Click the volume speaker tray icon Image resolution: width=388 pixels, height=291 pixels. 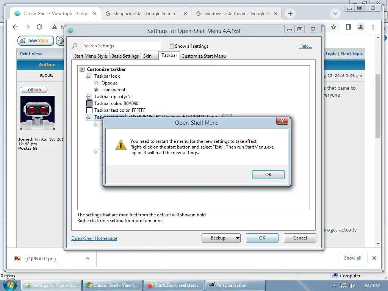click(x=352, y=286)
